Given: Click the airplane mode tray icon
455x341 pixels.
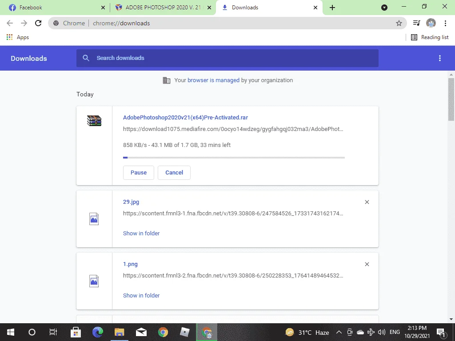Looking at the screenshot, I should pos(371,332).
